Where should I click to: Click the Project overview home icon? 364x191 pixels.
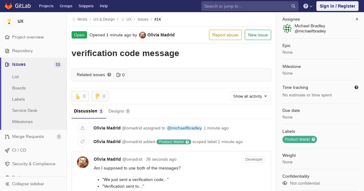pyautogui.click(x=7, y=37)
